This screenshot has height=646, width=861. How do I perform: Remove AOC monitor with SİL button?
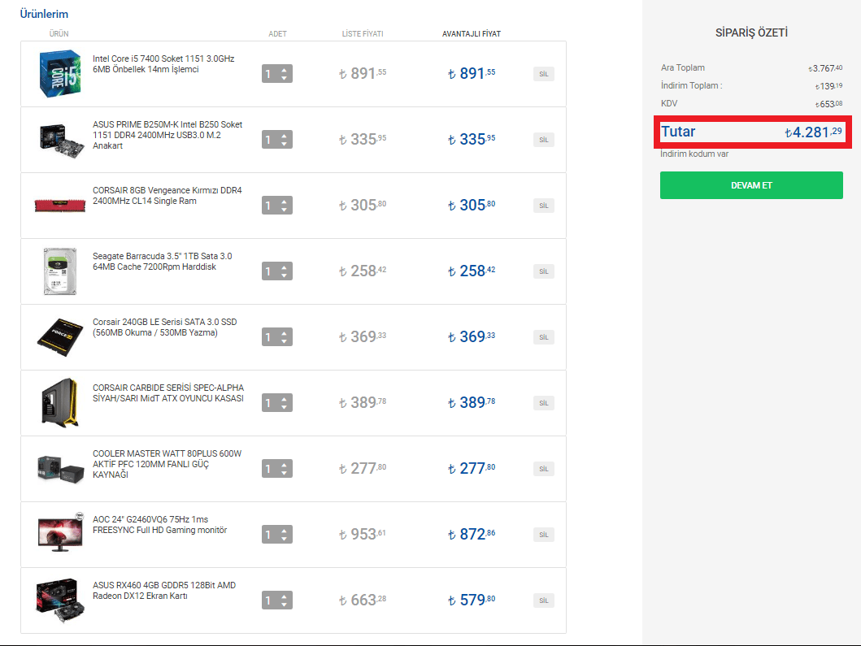[544, 535]
